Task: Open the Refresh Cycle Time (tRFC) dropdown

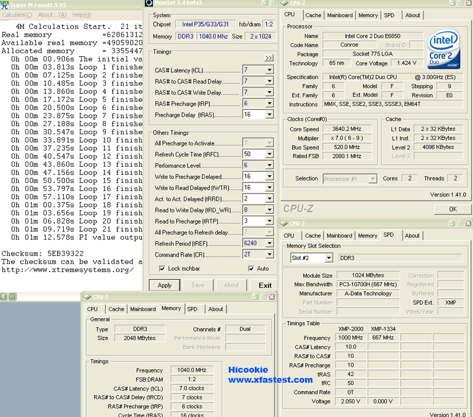Action: tap(270, 154)
